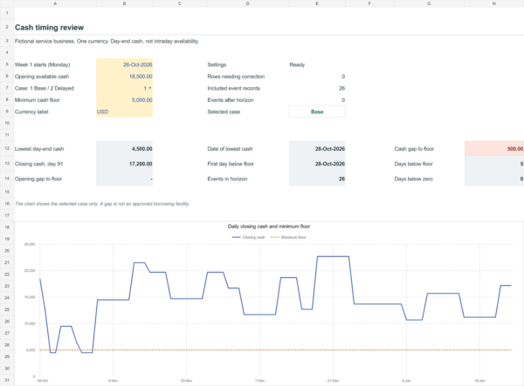Click the green 'Base' selected case cell
The image size is (524, 386).
point(317,112)
